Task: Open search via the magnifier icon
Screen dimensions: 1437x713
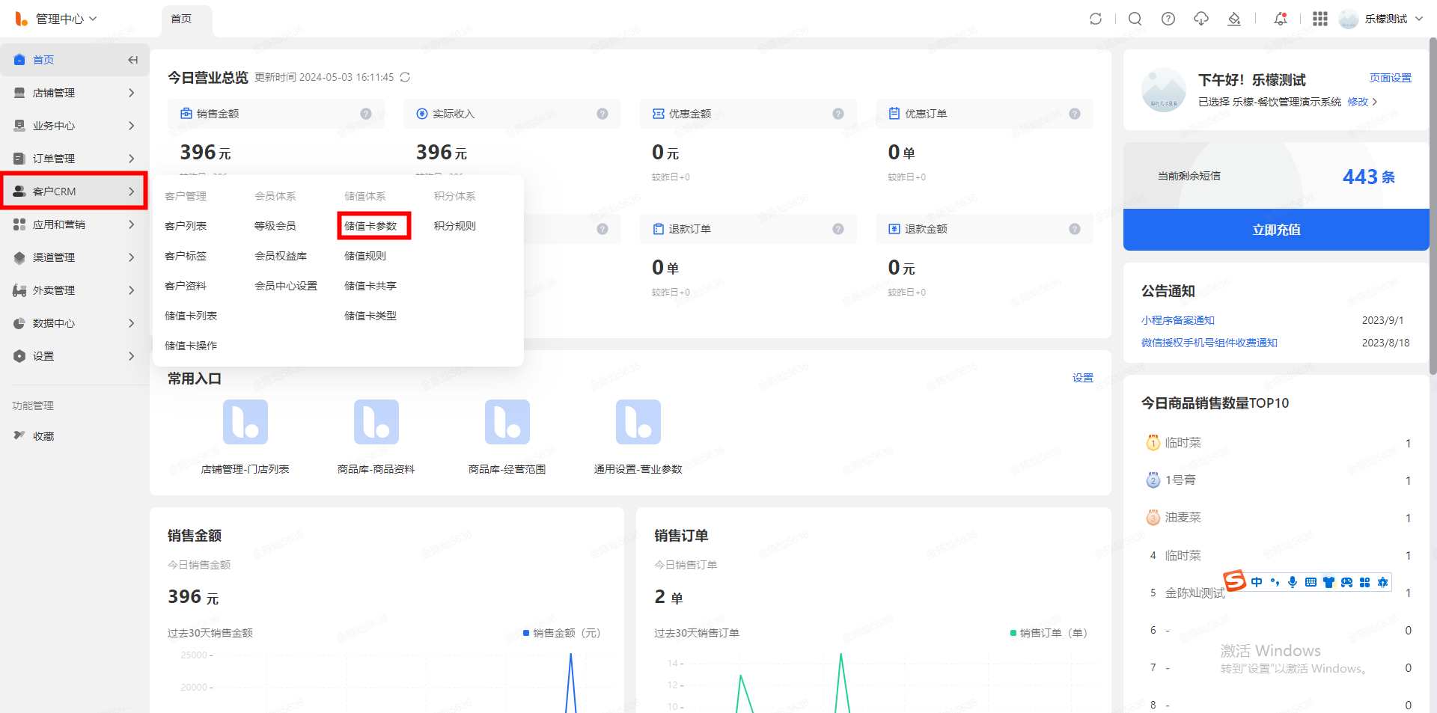Action: coord(1135,19)
